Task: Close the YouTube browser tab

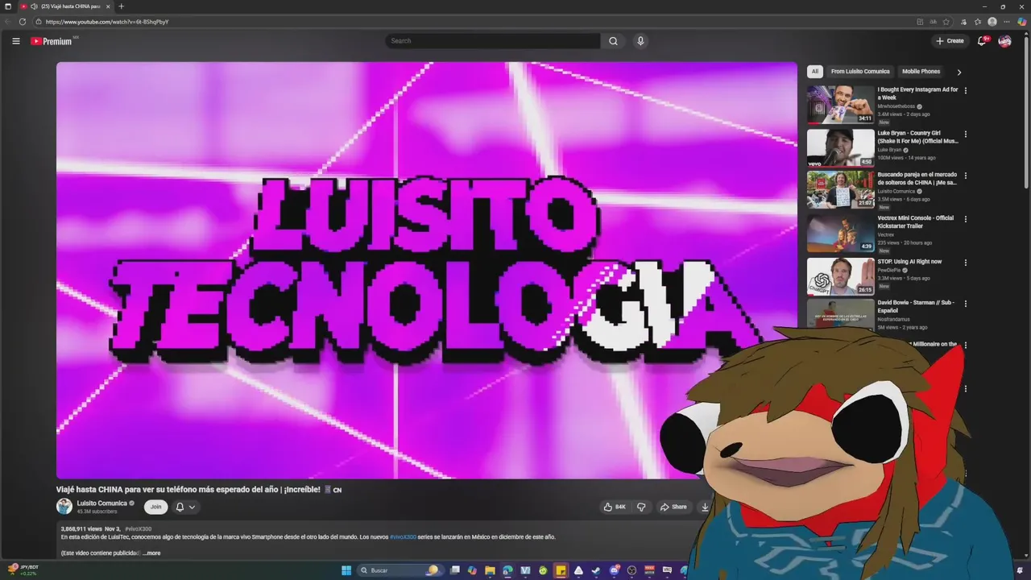Action: 108,6
